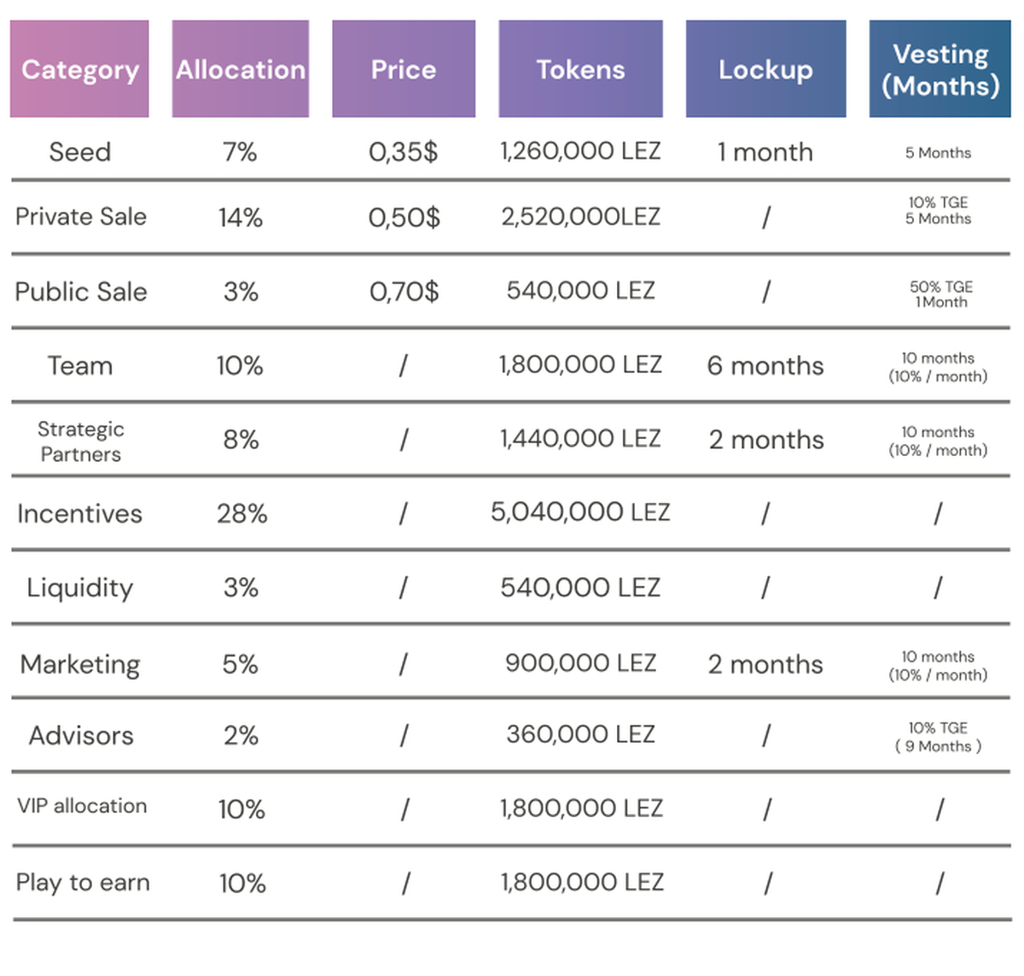Click the 0,70$ Public Sale price
Screen dimensions: 1024x976
pyautogui.click(x=404, y=292)
